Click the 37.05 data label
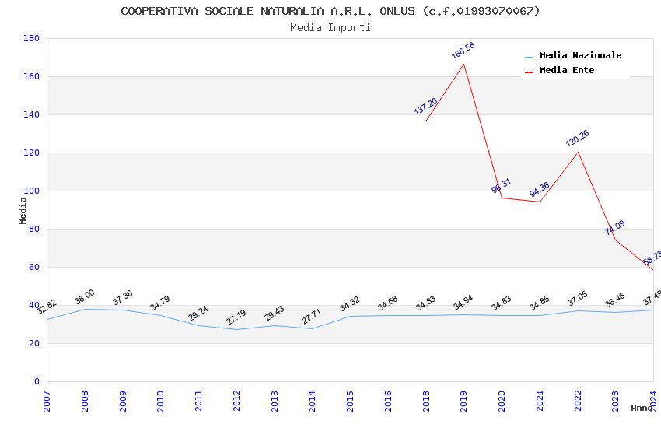This screenshot has height=428, width=661. click(577, 299)
